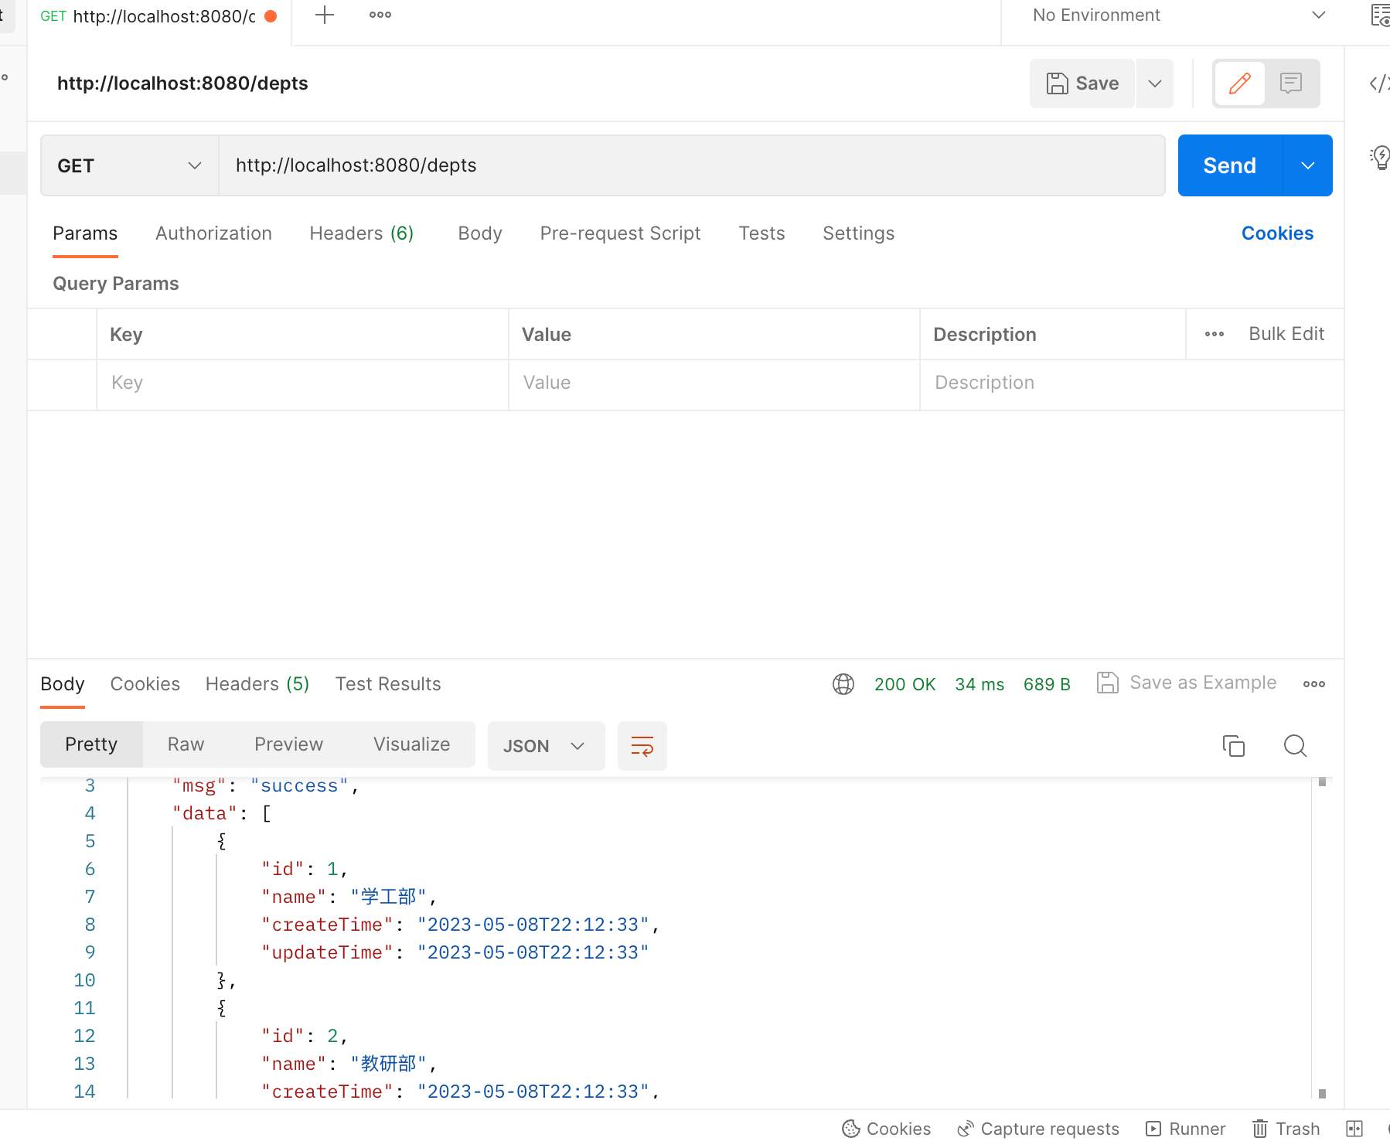The image size is (1390, 1141).
Task: Select the response Body tab
Action: tap(63, 684)
